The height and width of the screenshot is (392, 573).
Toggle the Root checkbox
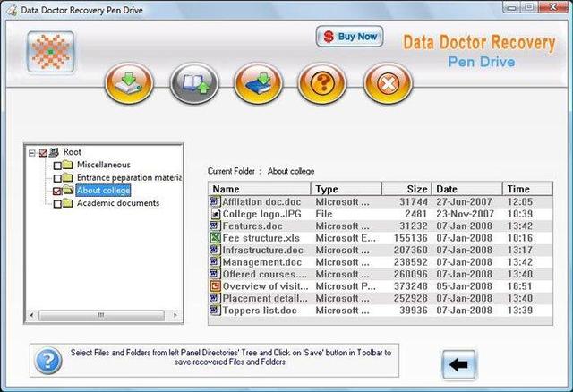click(43, 153)
